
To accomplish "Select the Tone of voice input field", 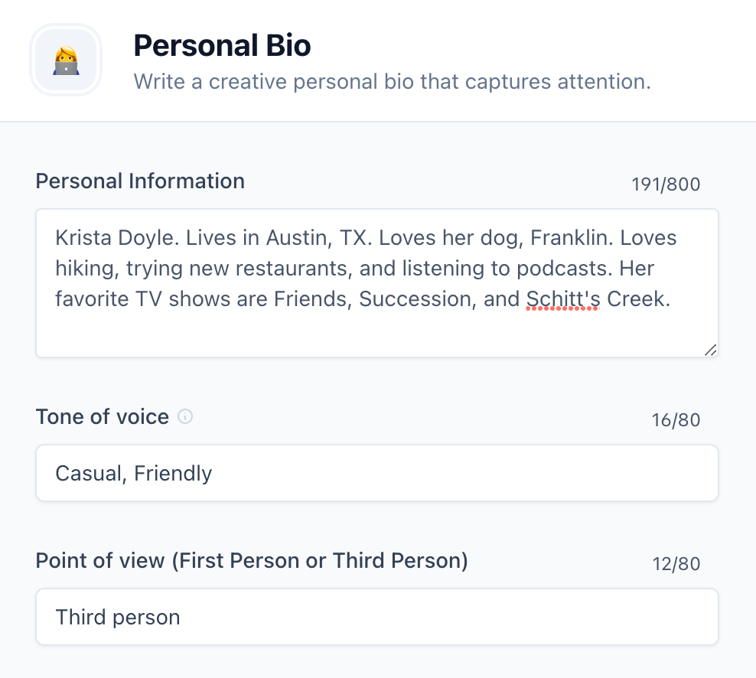I will coord(376,472).
